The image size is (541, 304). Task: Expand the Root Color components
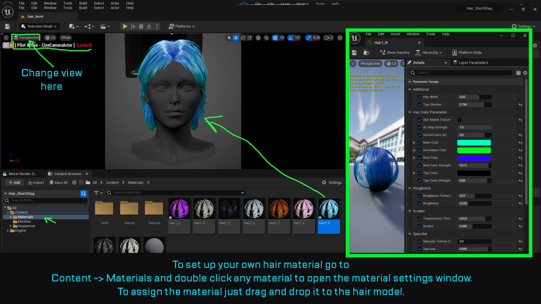pyautogui.click(x=414, y=158)
